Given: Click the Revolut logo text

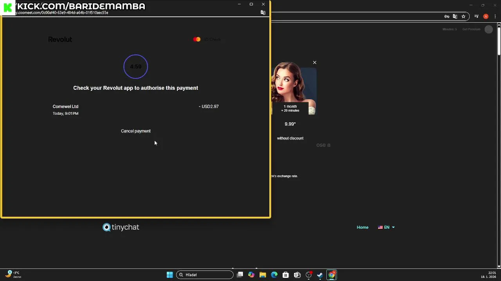Looking at the screenshot, I should pyautogui.click(x=60, y=39).
